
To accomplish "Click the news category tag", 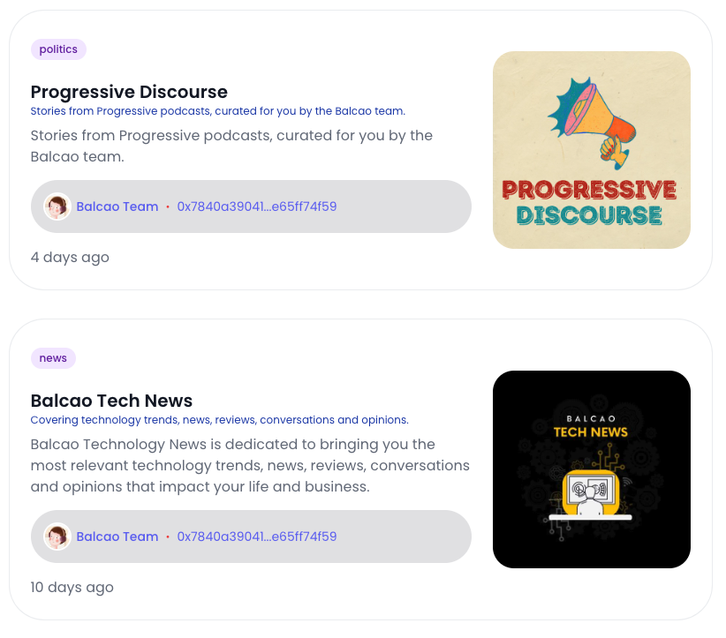I will click(x=53, y=358).
